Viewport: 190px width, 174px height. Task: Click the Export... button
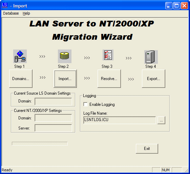coord(153,79)
